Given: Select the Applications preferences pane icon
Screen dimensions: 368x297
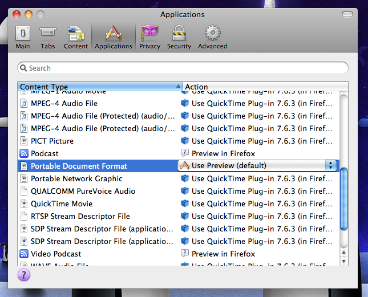Looking at the screenshot, I should click(x=114, y=38).
